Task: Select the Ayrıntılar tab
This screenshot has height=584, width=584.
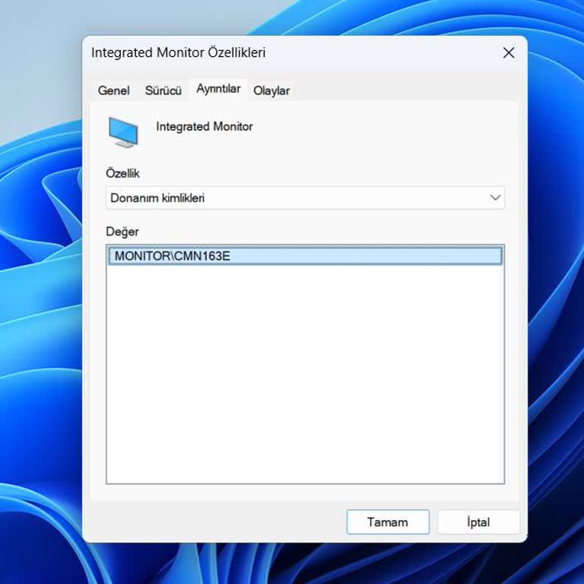Action: coord(218,89)
